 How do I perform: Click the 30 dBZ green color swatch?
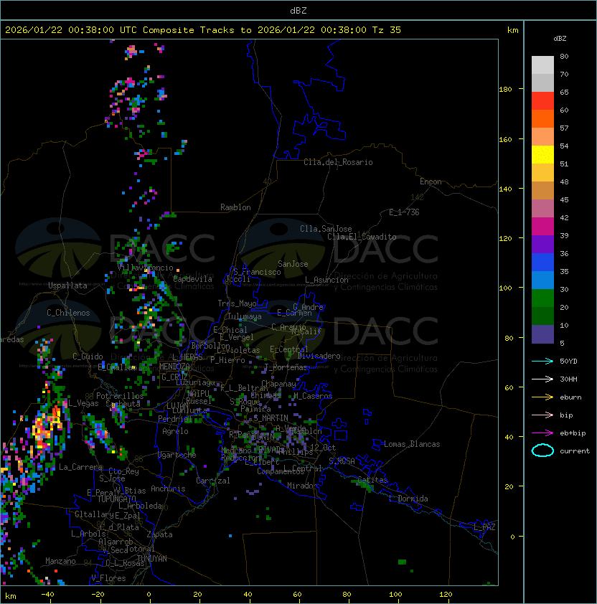pyautogui.click(x=542, y=298)
